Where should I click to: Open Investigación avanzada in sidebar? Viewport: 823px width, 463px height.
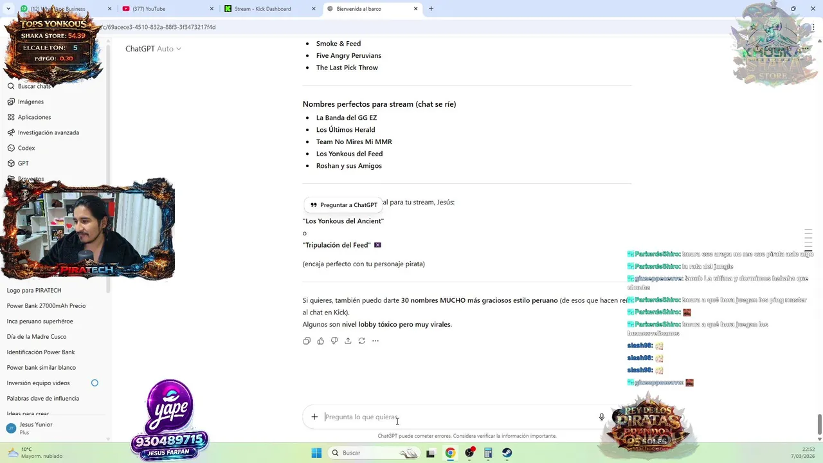click(43, 132)
